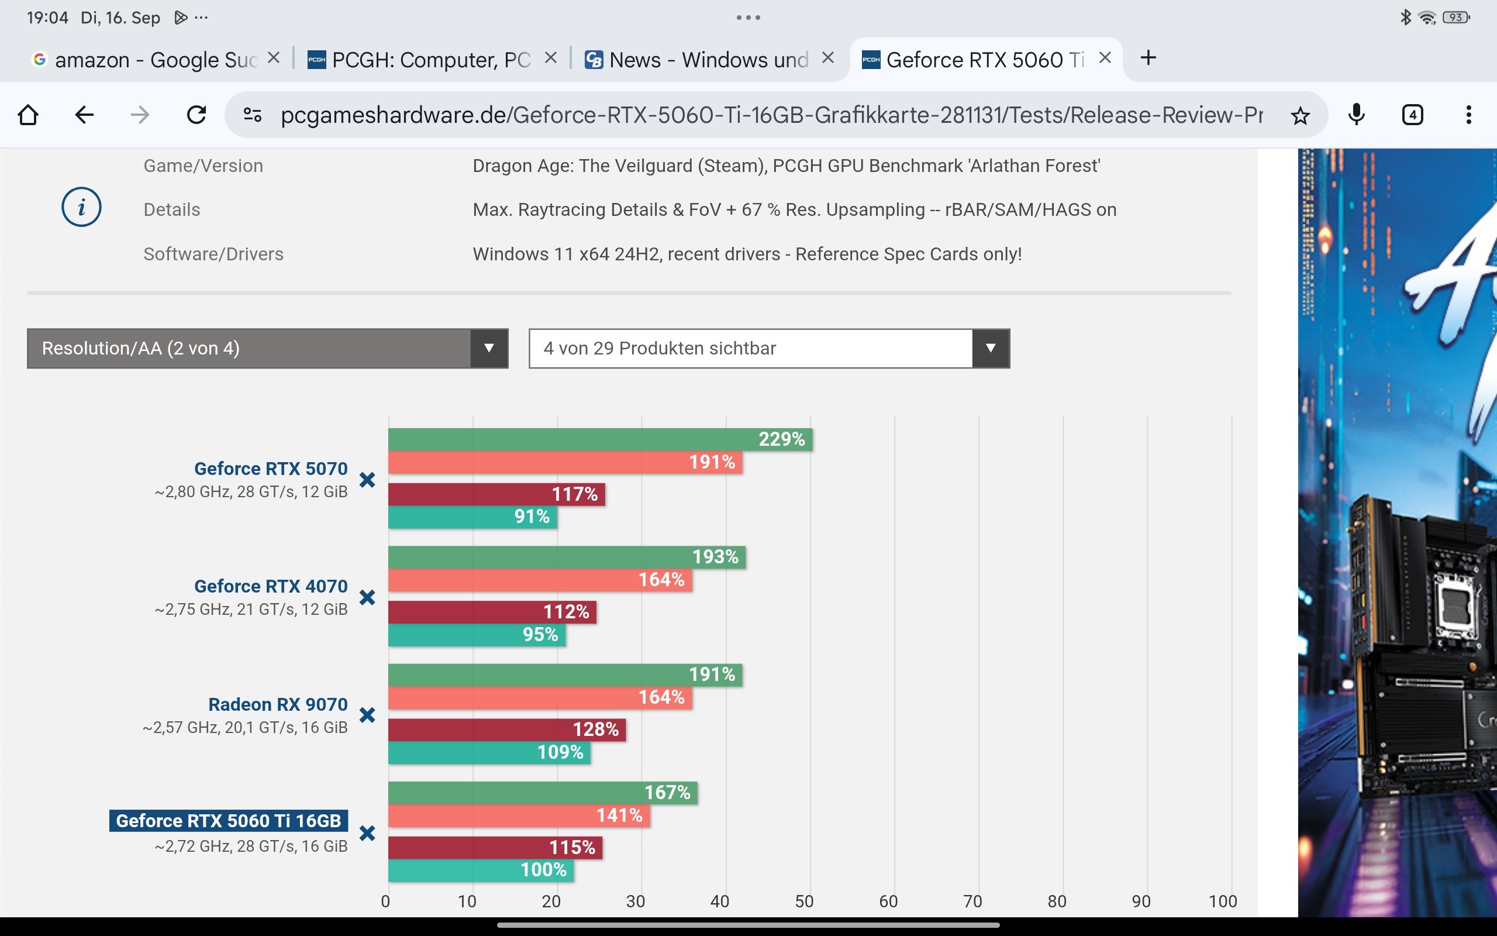Open the three-dot browser menu
This screenshot has width=1497, height=936.
[1468, 115]
